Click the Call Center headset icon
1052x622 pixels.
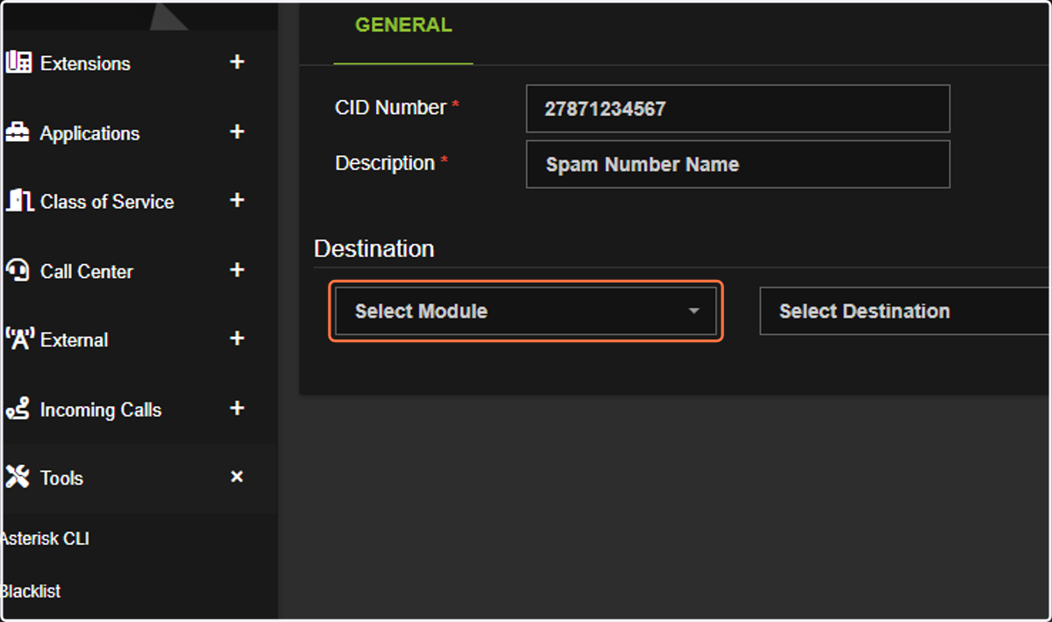18,270
